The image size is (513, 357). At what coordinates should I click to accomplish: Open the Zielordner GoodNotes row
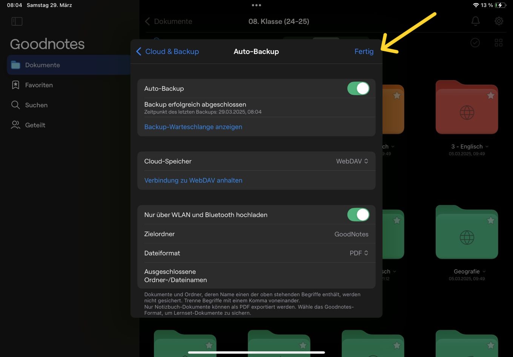(256, 234)
